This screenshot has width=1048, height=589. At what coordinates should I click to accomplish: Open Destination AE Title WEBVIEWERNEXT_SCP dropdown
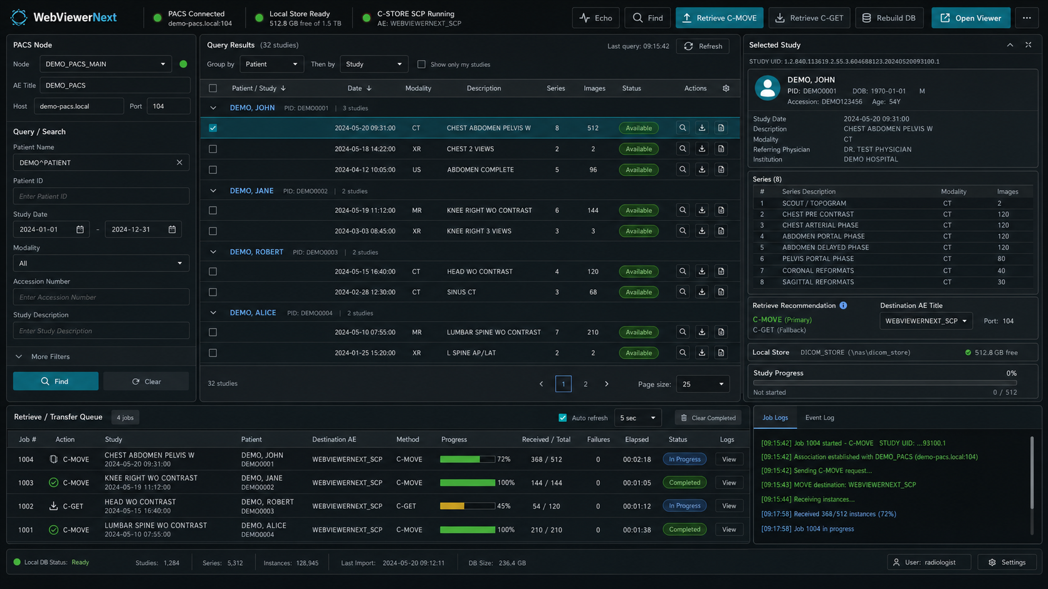(926, 321)
